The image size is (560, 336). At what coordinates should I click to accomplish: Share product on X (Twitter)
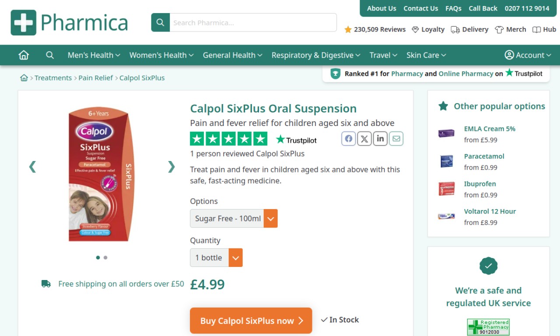364,139
